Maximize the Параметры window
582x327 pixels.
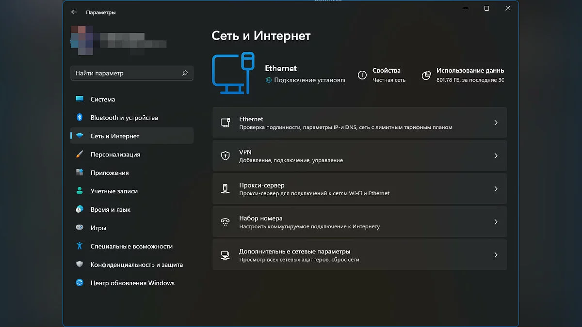(486, 8)
